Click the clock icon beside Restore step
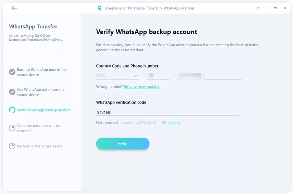 pos(12,146)
